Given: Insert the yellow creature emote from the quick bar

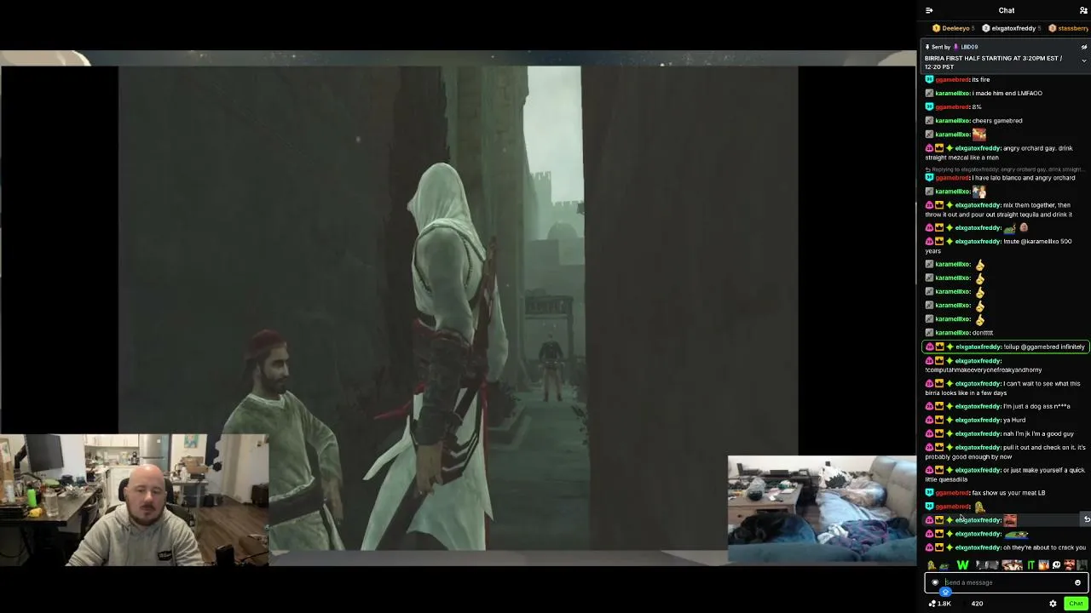Looking at the screenshot, I should pyautogui.click(x=931, y=564).
